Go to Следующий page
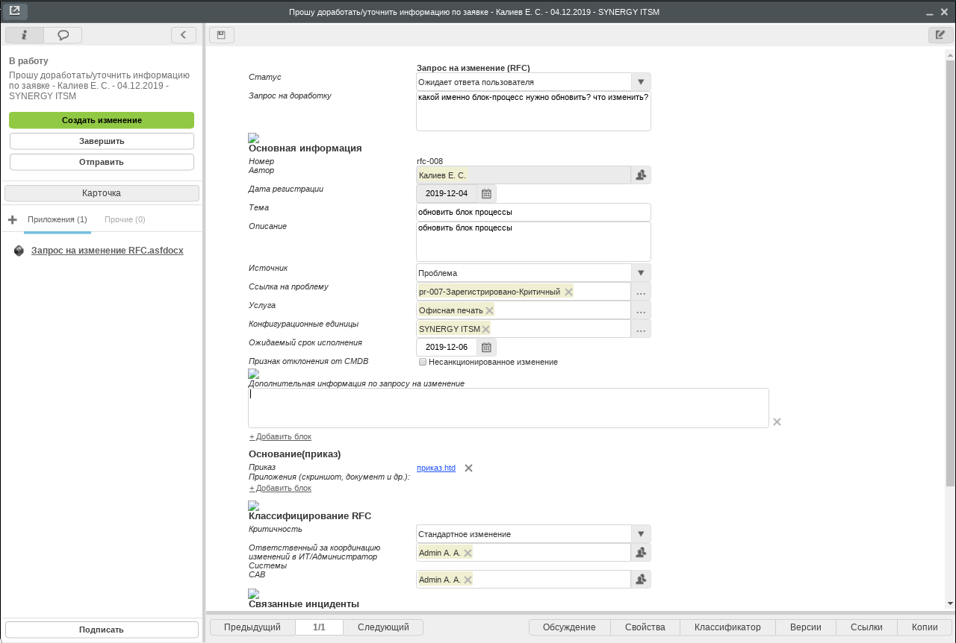This screenshot has width=956, height=643. click(x=383, y=627)
